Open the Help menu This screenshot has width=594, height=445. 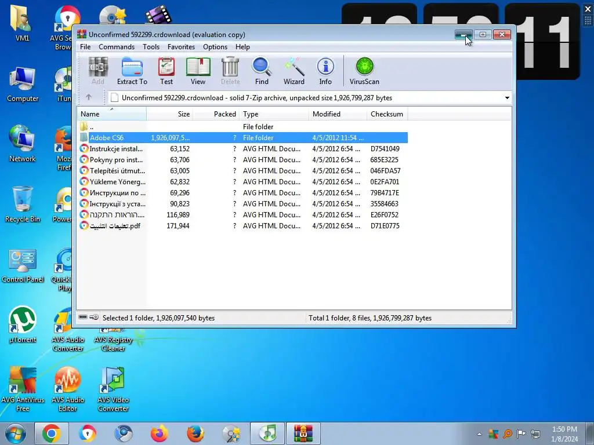242,47
